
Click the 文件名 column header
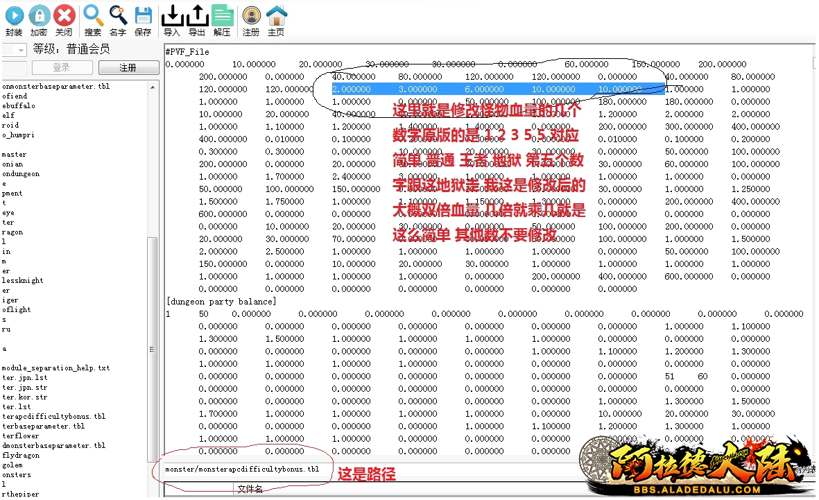point(250,490)
